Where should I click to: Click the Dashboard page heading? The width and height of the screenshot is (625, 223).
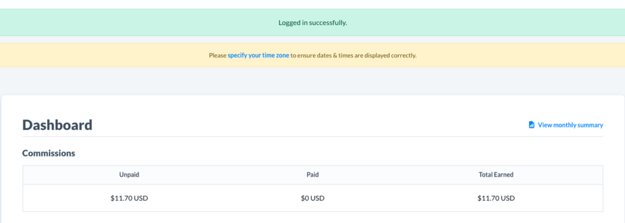point(57,125)
